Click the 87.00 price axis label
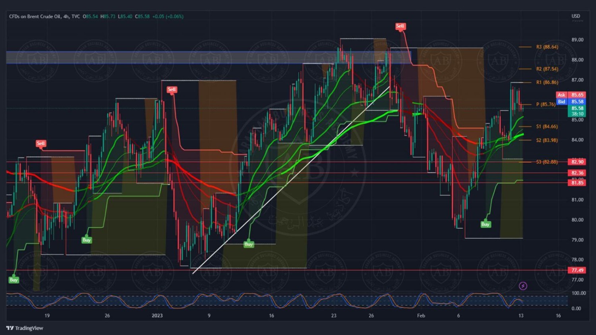Viewport: 596px width, 335px height. pos(577,80)
